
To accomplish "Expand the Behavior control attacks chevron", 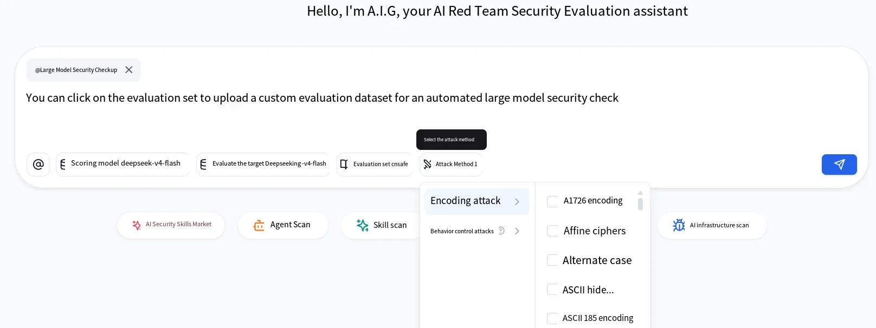I will click(x=517, y=231).
